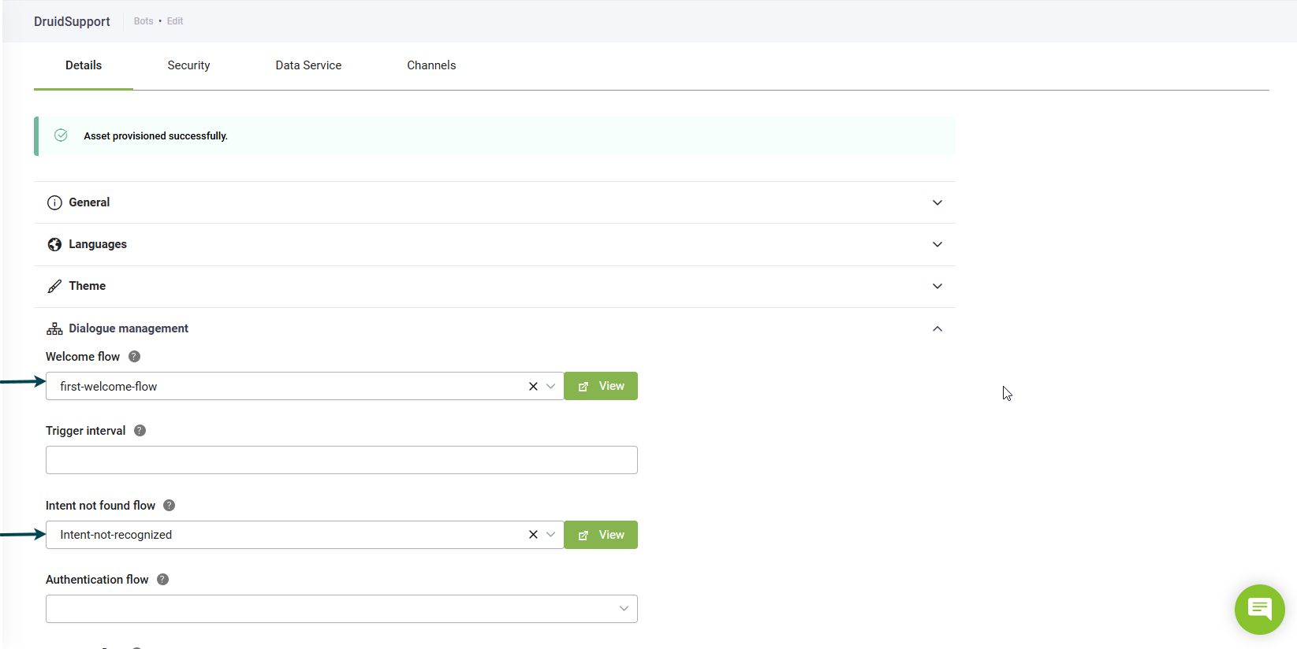
Task: Click the Languages globe icon
Action: click(54, 244)
